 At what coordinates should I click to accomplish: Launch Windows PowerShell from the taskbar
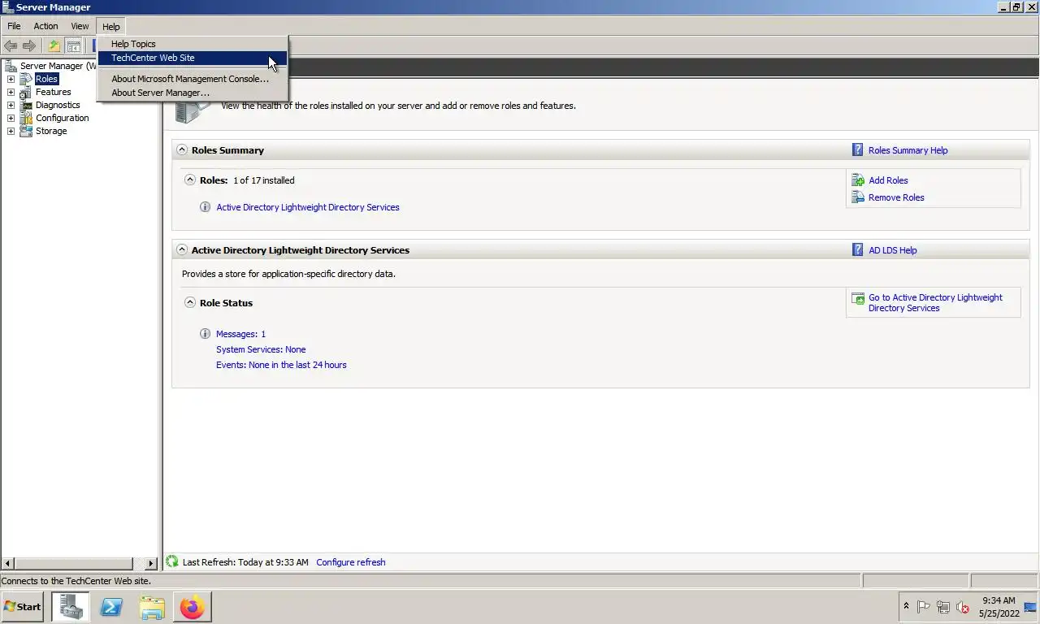tap(111, 606)
